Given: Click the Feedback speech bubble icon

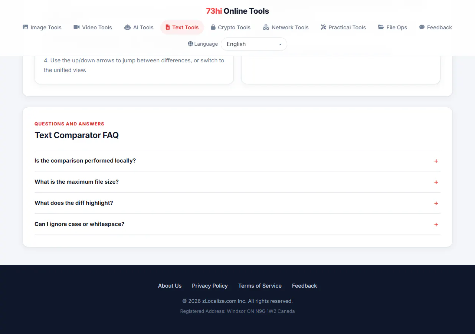Looking at the screenshot, I should 422,27.
